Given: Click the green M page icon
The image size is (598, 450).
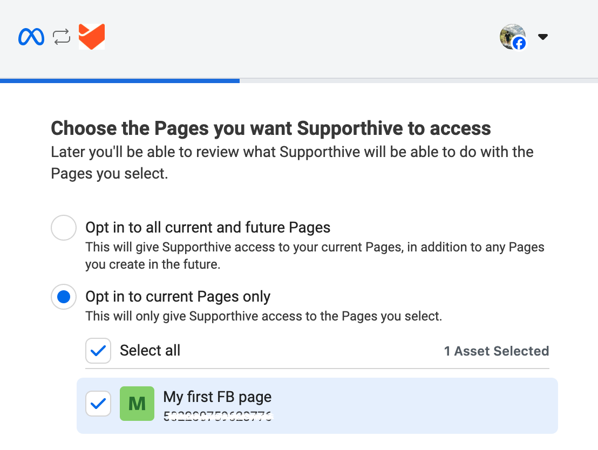Looking at the screenshot, I should (x=137, y=404).
